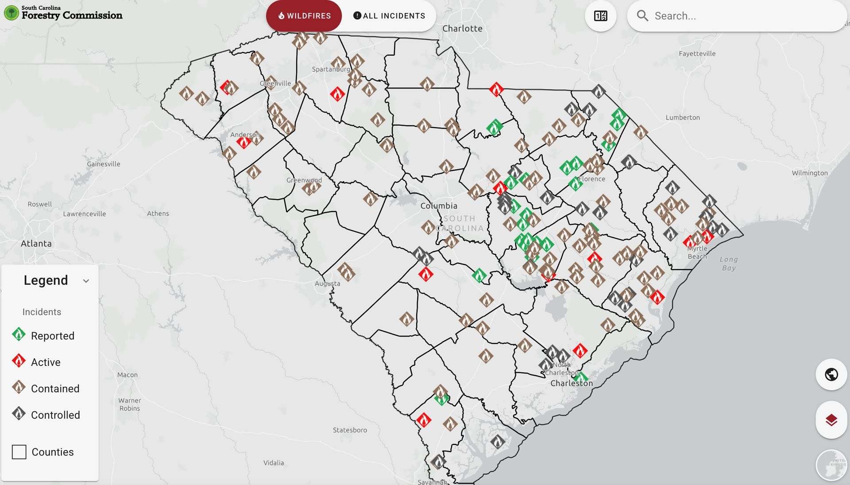Screen dimensions: 850x485
Task: Click the Charlotte city label
Action: point(462,28)
